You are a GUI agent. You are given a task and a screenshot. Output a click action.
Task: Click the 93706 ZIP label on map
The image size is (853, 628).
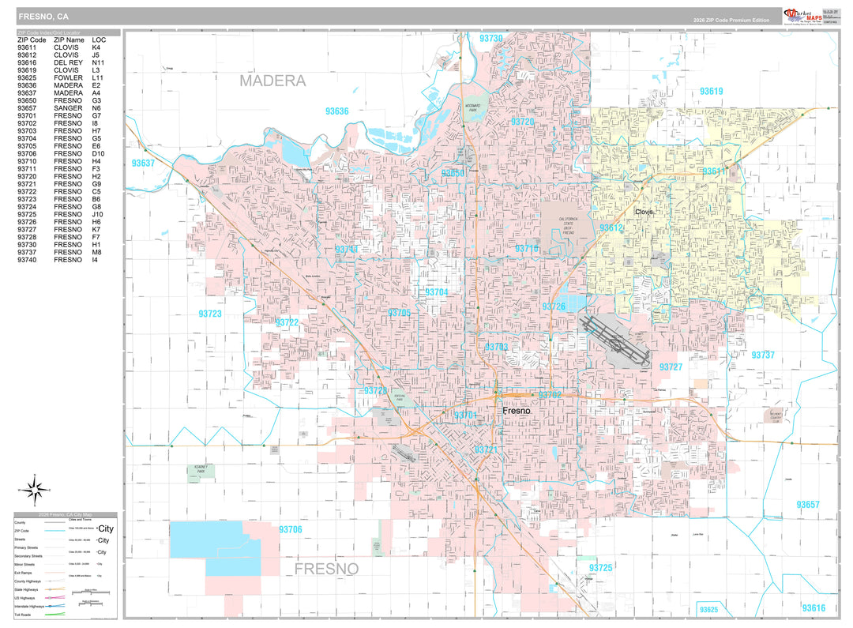pyautogui.click(x=291, y=530)
